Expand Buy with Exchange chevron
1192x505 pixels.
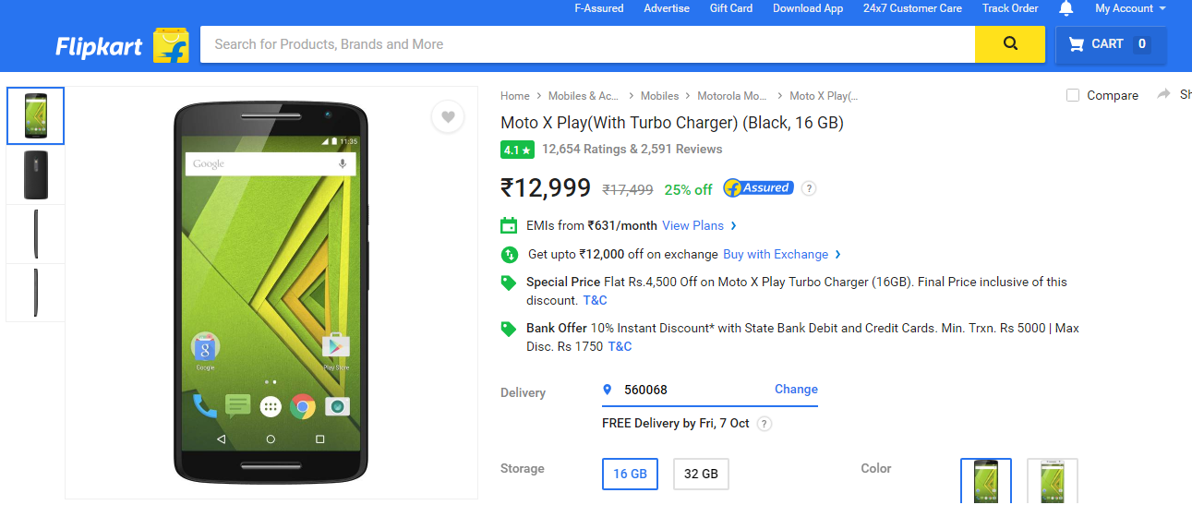point(837,254)
